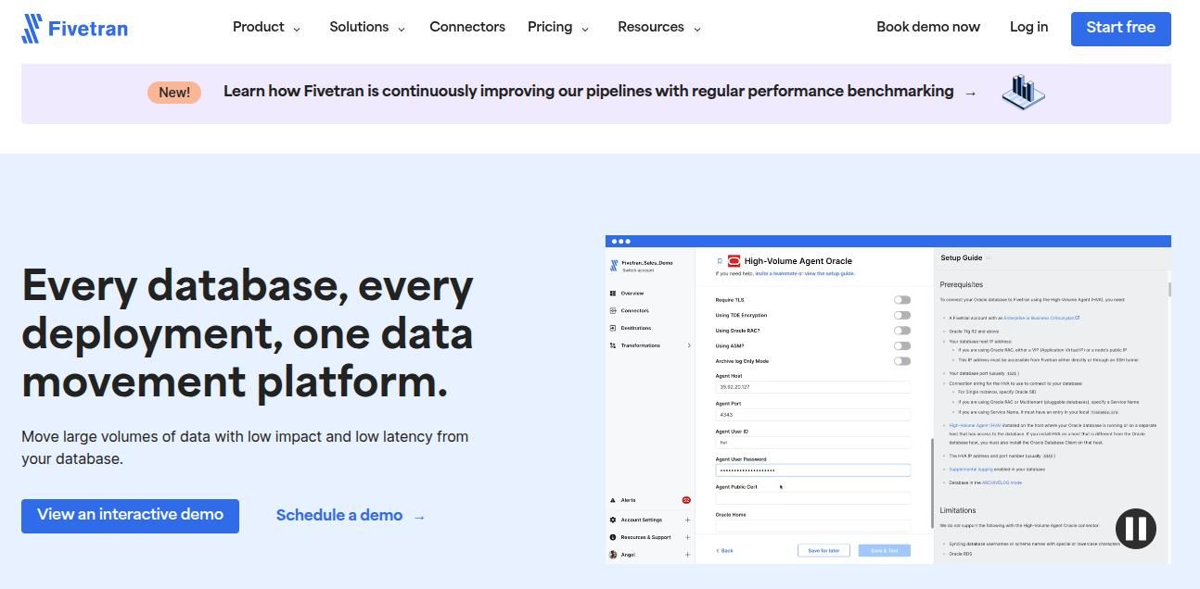Viewport: 1200px width, 589px height.
Task: Expand the Solutions menu chevron
Action: 402,30
